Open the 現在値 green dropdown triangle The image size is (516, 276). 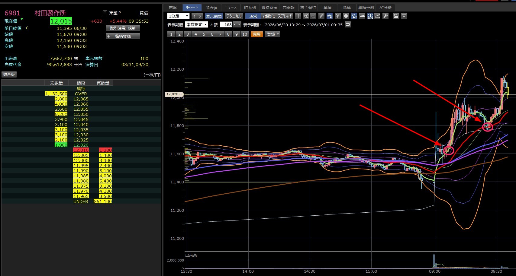click(22, 20)
